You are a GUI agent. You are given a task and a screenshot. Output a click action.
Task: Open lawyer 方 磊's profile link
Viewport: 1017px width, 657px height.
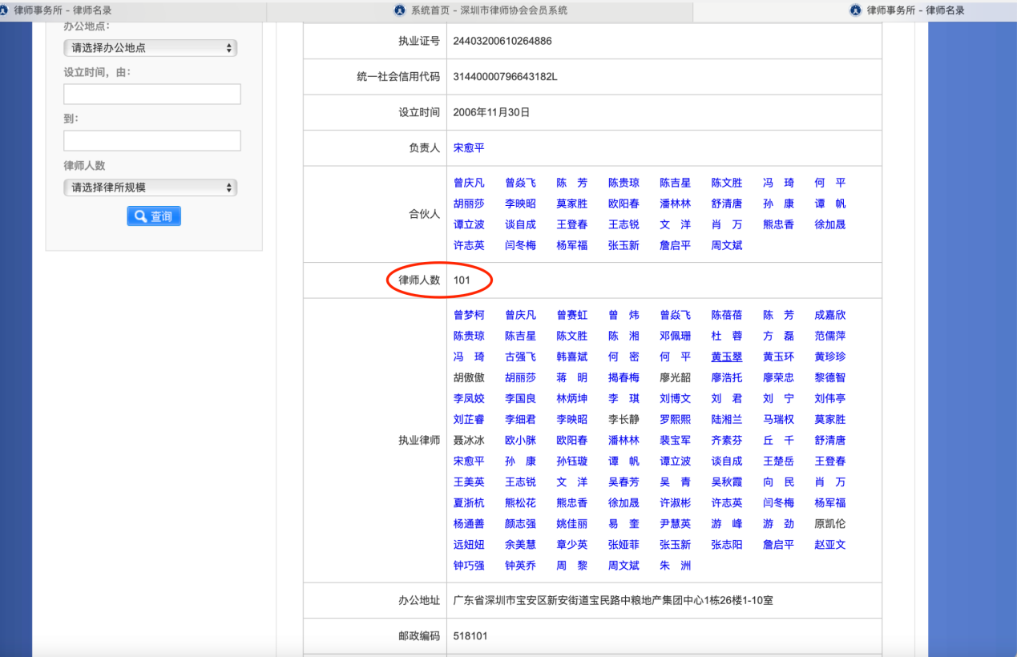click(x=778, y=336)
